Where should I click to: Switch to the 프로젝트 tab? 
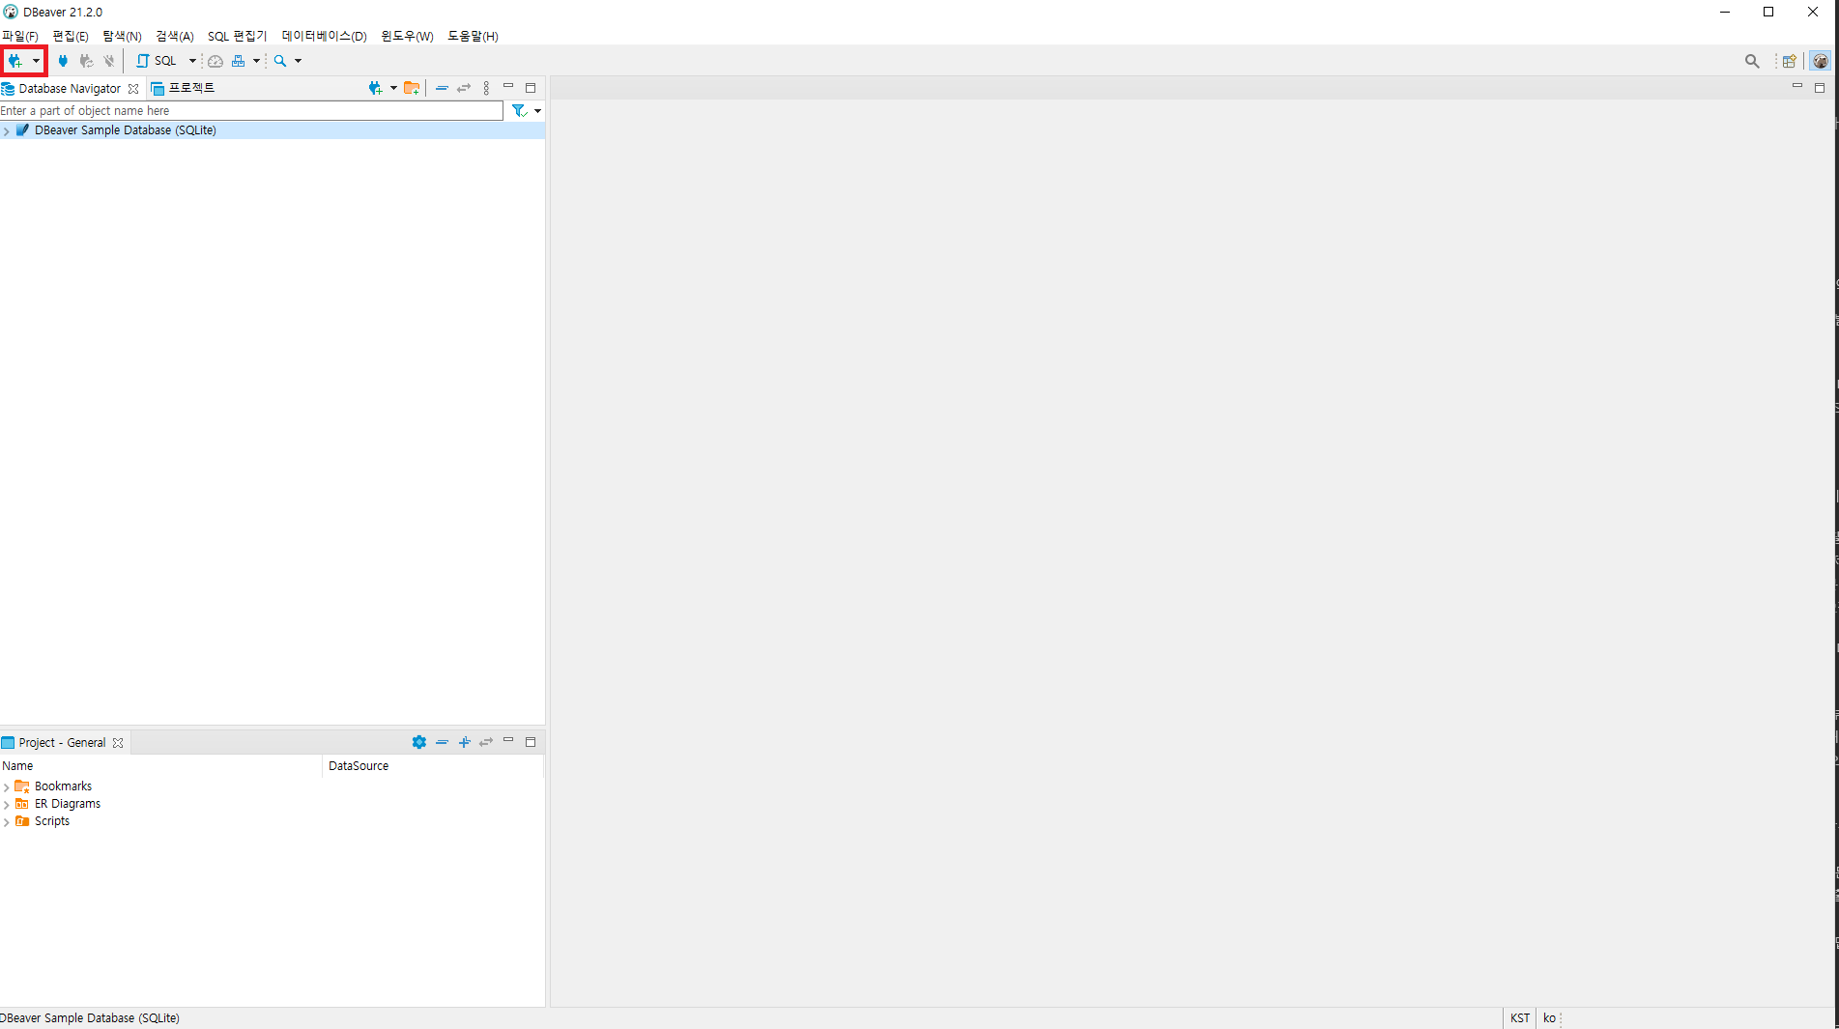[184, 88]
